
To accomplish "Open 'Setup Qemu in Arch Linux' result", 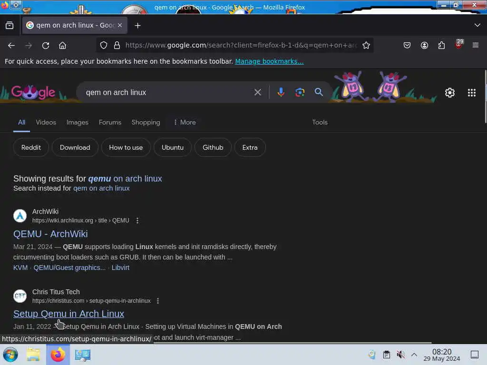I will [x=68, y=314].
